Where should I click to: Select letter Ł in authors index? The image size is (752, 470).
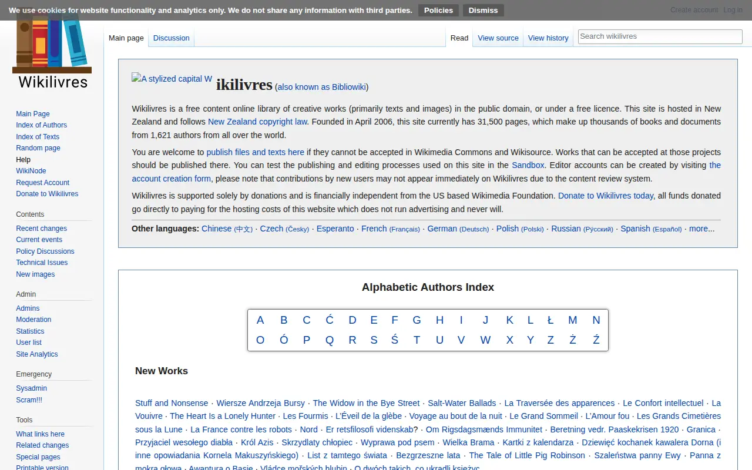coord(550,320)
